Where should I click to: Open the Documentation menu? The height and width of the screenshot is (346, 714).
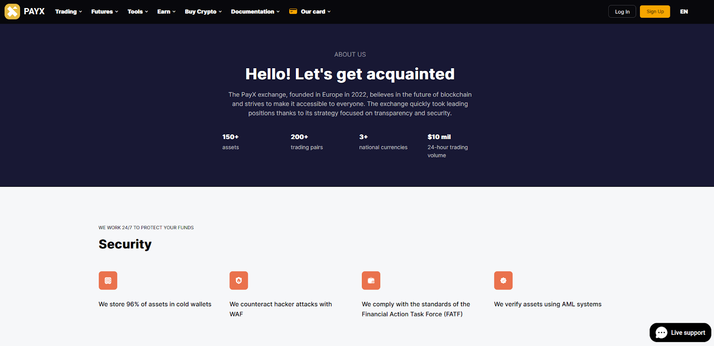click(255, 12)
